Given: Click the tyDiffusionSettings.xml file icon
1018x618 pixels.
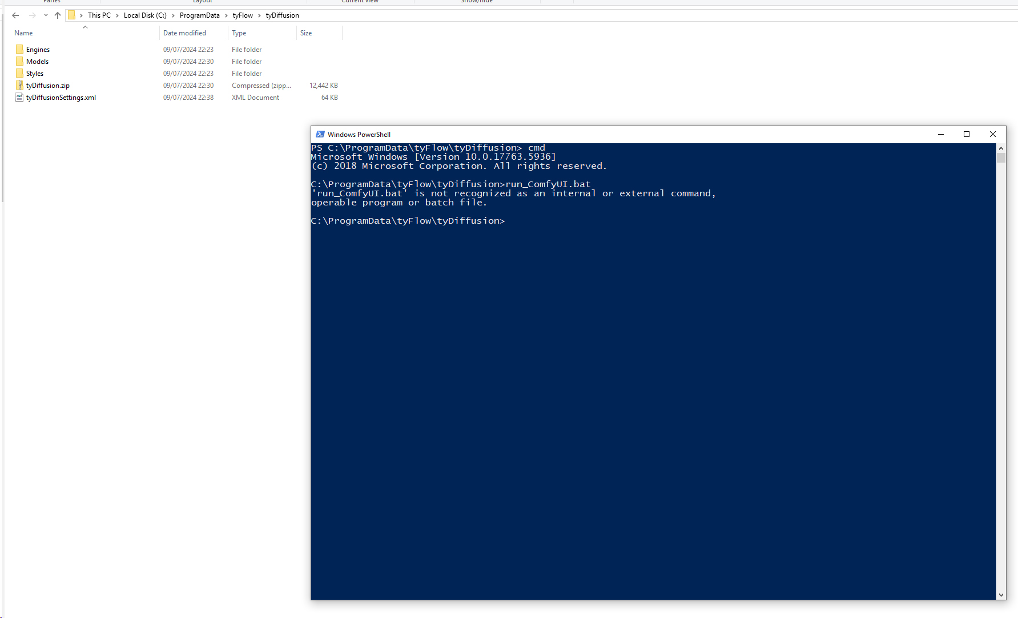Looking at the screenshot, I should [x=19, y=98].
